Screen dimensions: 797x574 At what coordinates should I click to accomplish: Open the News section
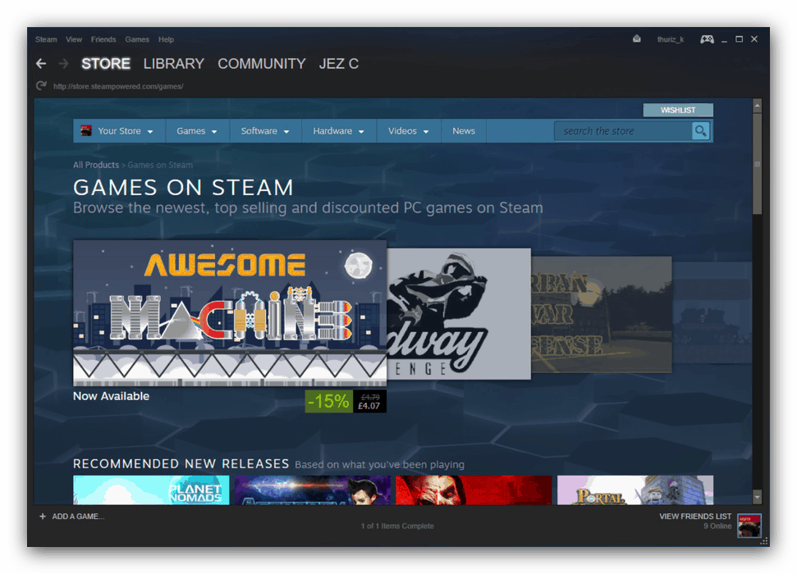point(464,131)
